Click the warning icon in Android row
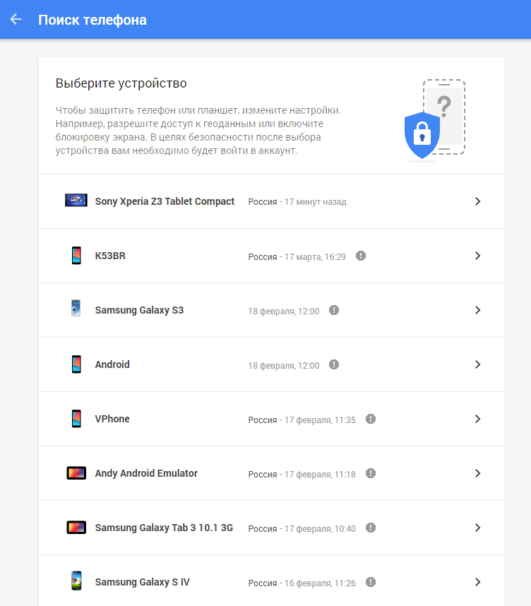 click(334, 364)
